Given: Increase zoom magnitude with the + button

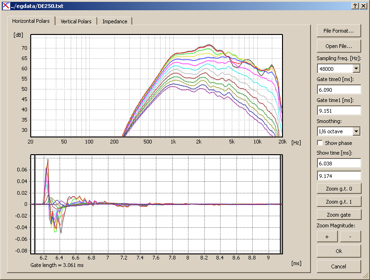Looking at the screenshot, I should click(x=327, y=237).
